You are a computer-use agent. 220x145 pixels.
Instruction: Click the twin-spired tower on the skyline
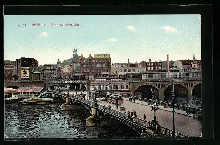click(75, 53)
